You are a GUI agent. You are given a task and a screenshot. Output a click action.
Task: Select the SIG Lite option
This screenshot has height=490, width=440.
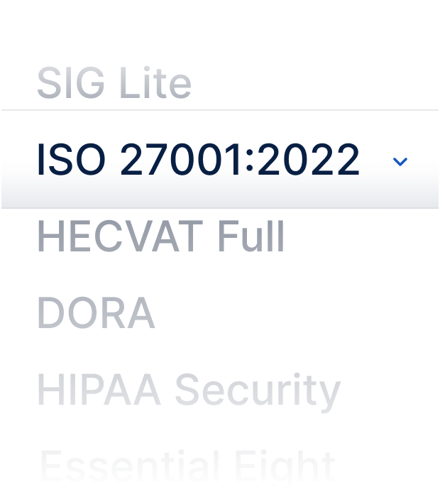[x=114, y=83]
